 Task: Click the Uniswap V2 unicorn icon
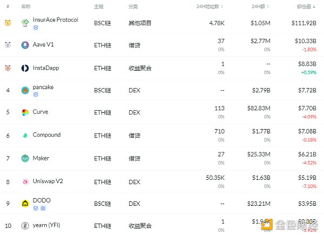(x=25, y=181)
